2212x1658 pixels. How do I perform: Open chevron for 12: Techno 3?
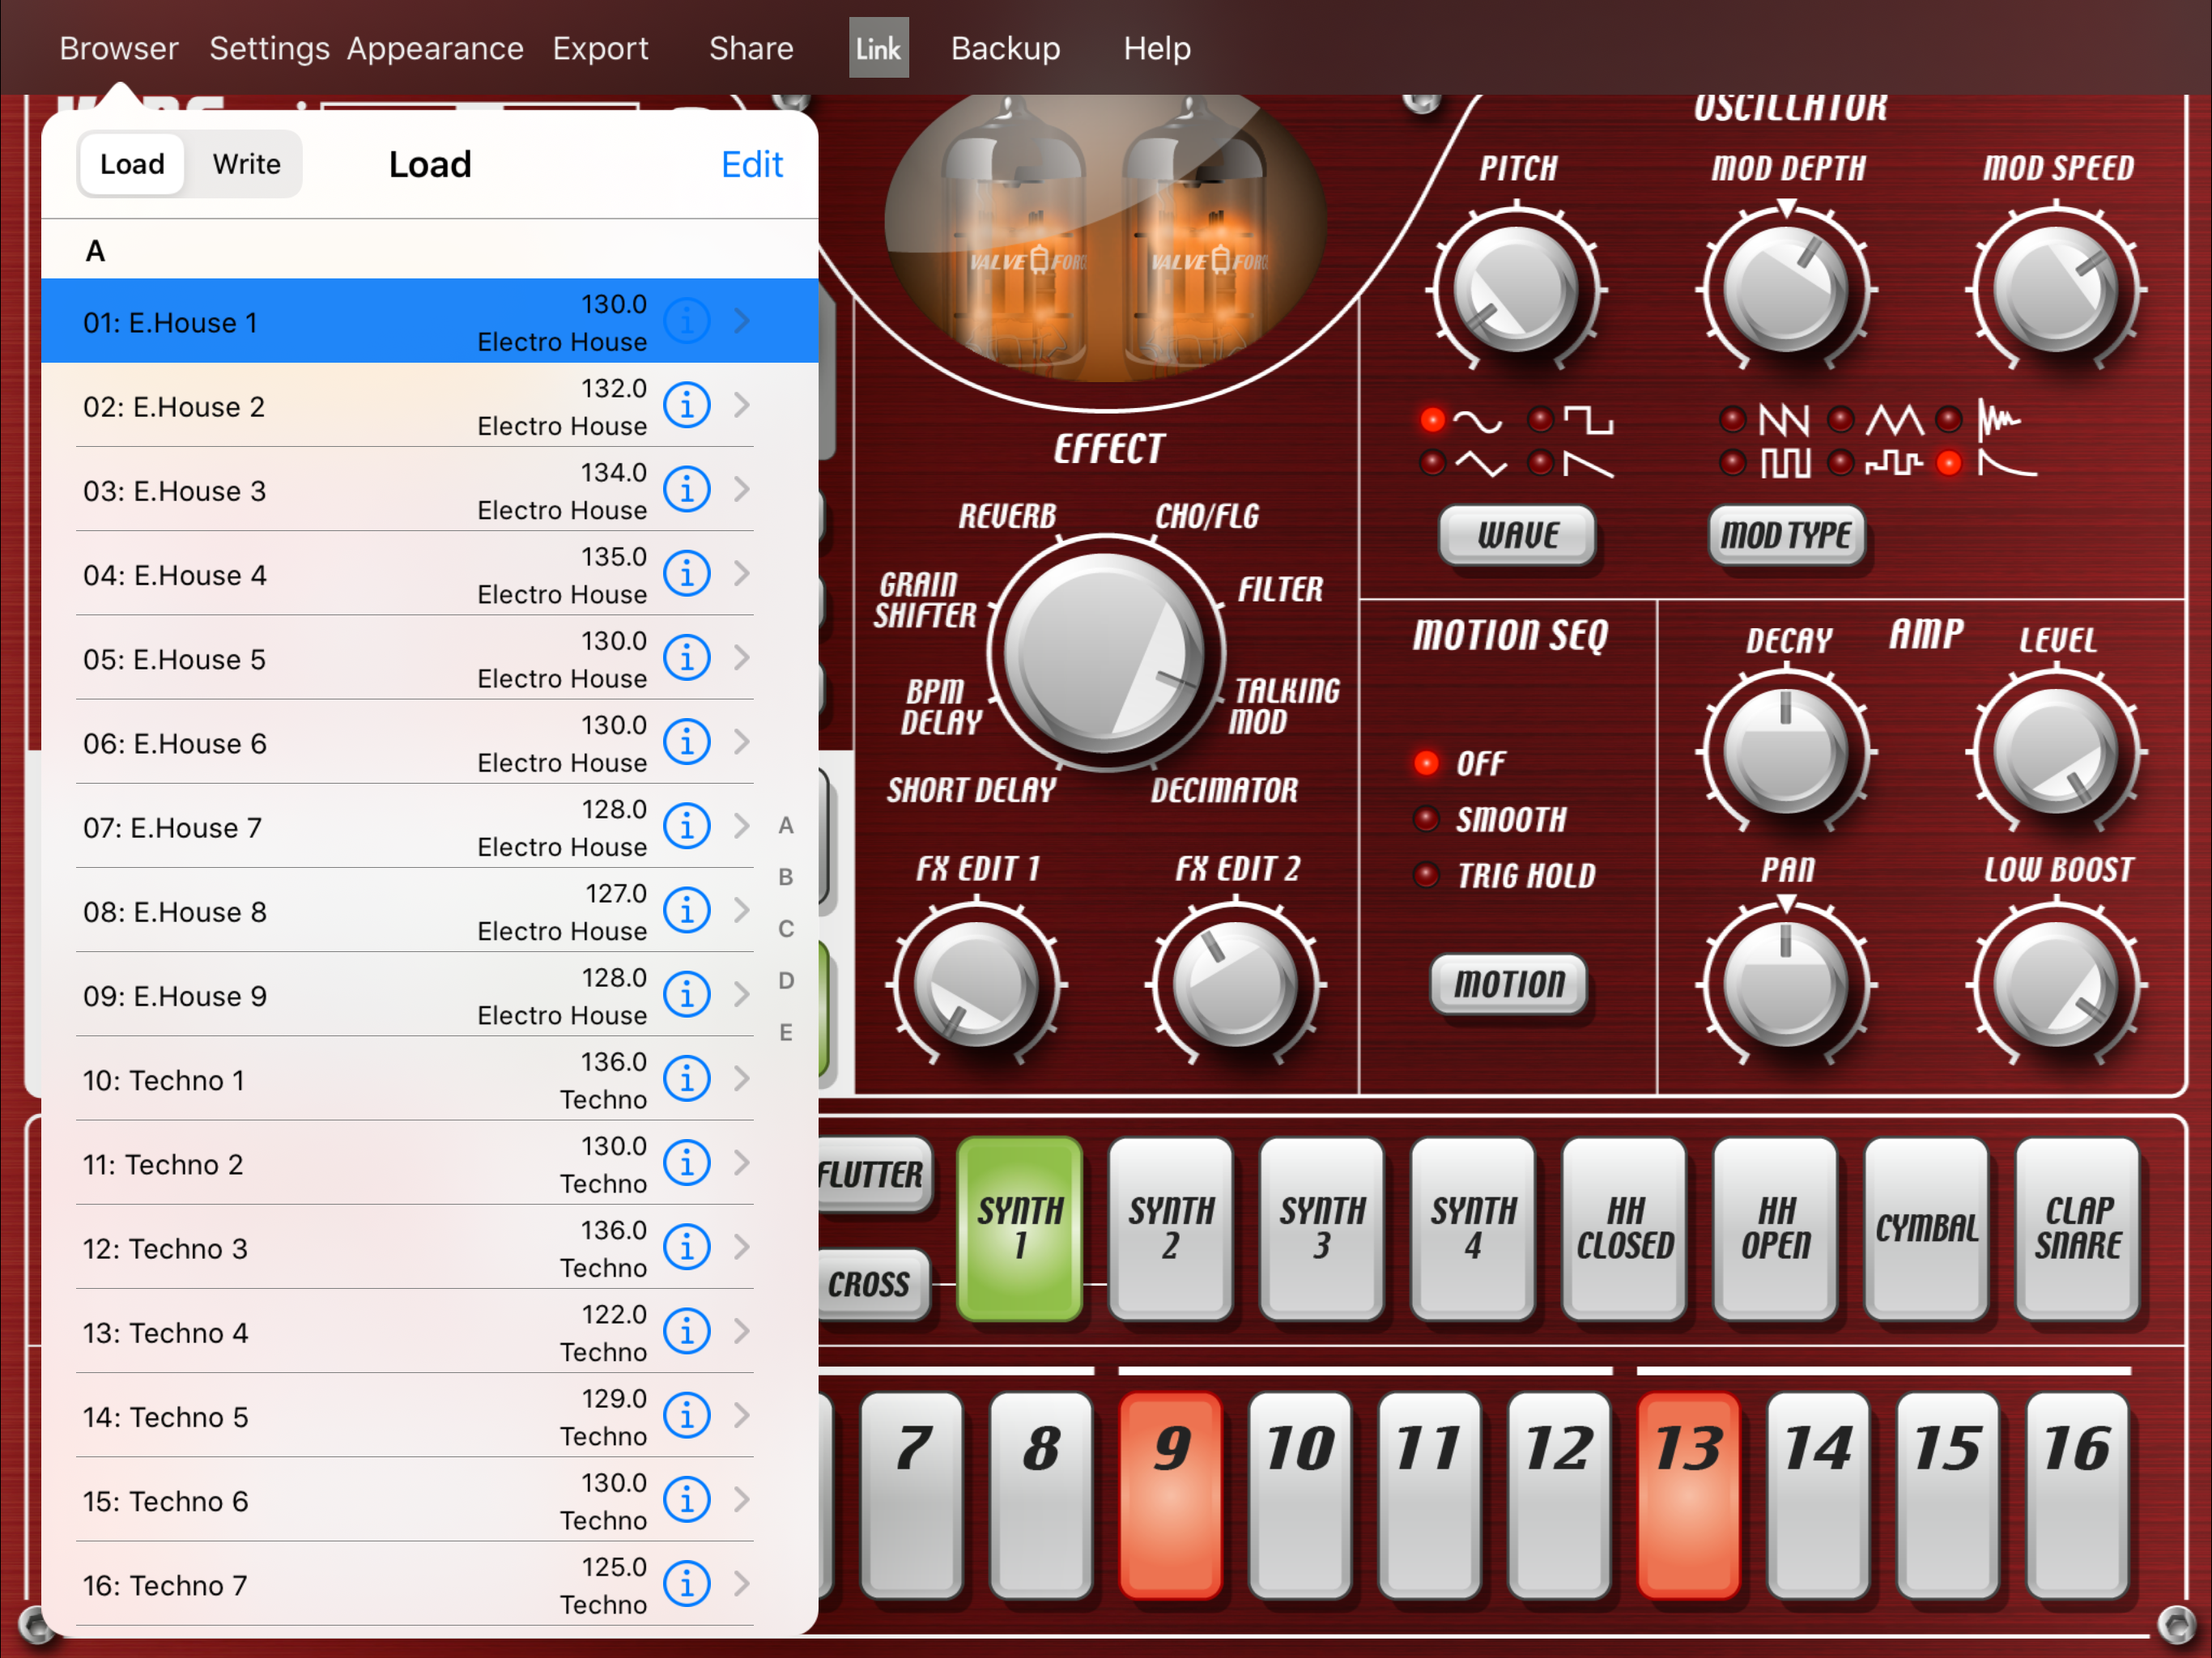(x=742, y=1247)
